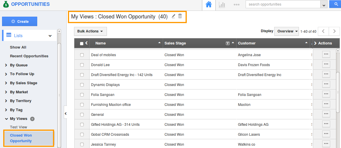Check the select-all checkbox in table header
Viewport: 341px width, 148px height.
point(82,44)
